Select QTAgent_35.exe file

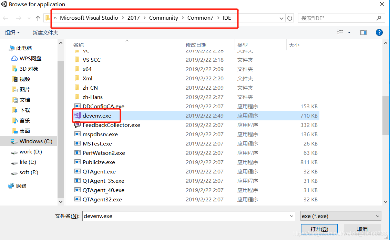[103, 181]
